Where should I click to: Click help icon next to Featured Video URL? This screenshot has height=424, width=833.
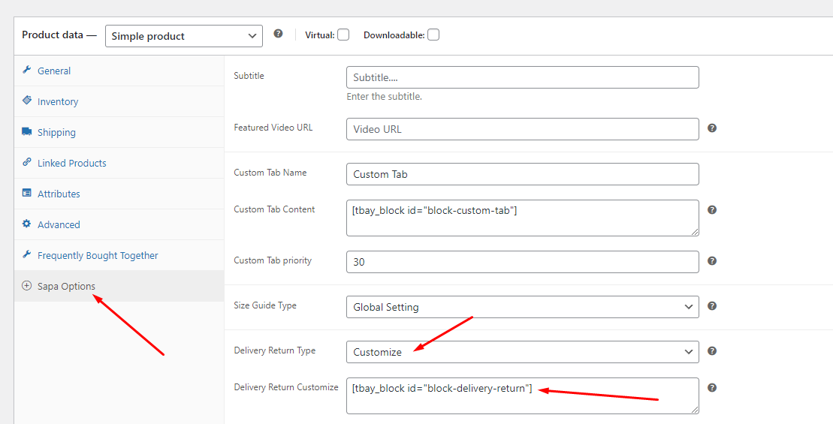pos(712,128)
